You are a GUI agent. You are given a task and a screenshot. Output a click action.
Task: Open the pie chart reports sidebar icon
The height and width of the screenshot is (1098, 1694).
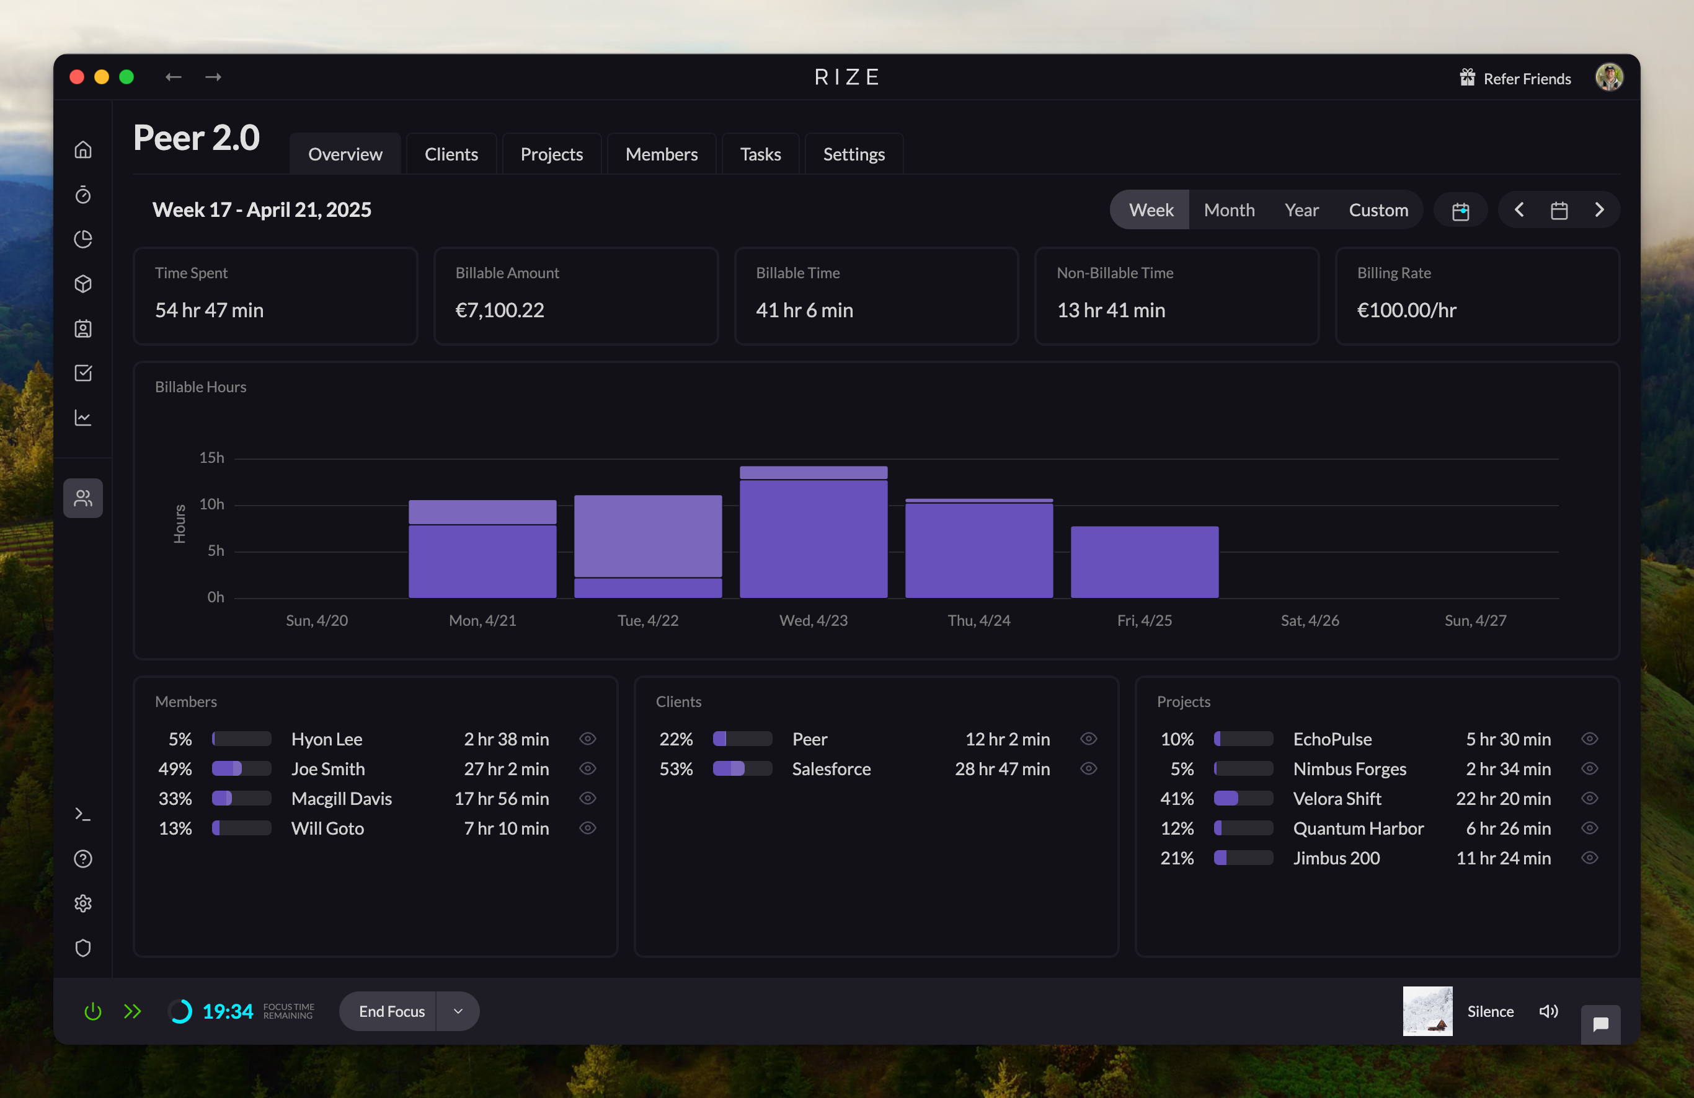83,240
